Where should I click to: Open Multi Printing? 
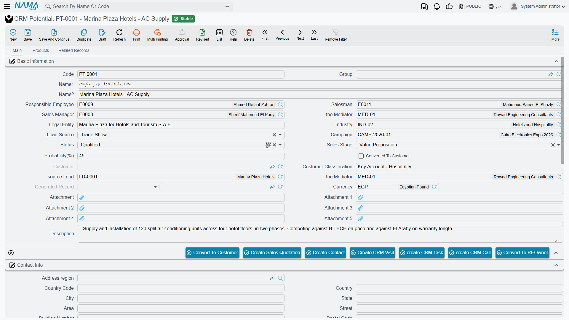pos(157,35)
